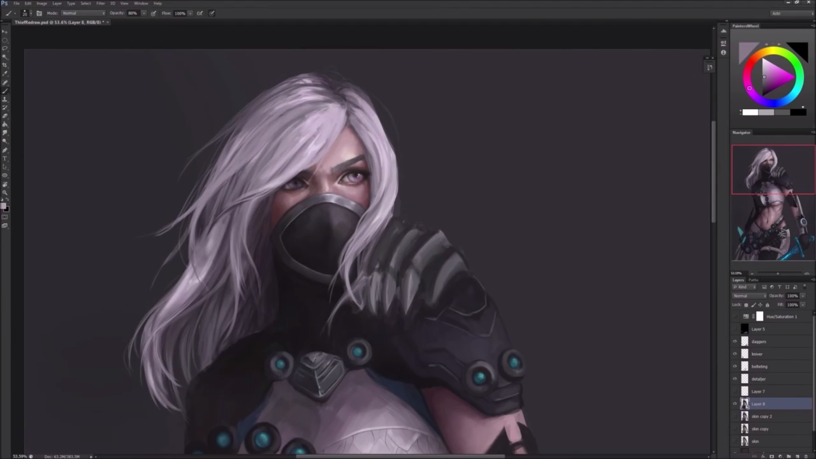Open the layer Opacity slider arrow
Image resolution: width=816 pixels, height=459 pixels.
803,296
